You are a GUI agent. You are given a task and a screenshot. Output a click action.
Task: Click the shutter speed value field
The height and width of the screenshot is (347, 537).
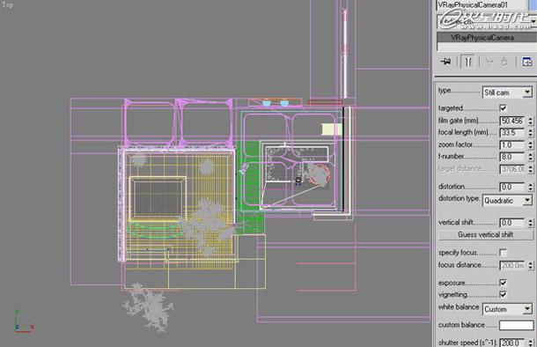[512, 343]
